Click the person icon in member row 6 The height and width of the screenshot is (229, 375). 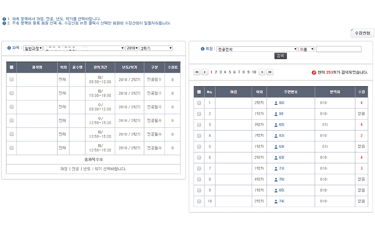coord(276,158)
